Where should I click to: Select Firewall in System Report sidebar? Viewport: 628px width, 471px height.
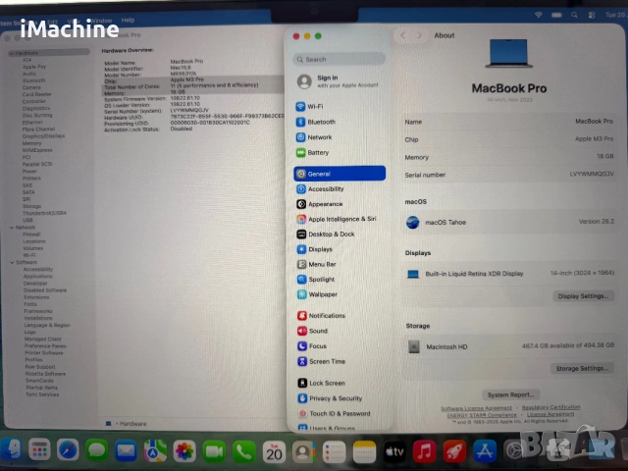coord(31,235)
